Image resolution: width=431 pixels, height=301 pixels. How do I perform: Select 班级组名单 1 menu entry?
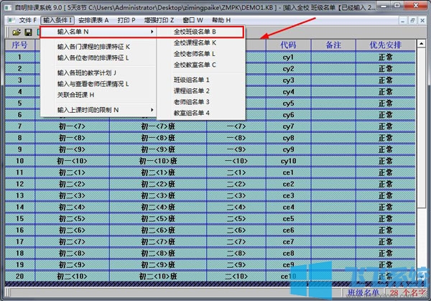[200, 80]
